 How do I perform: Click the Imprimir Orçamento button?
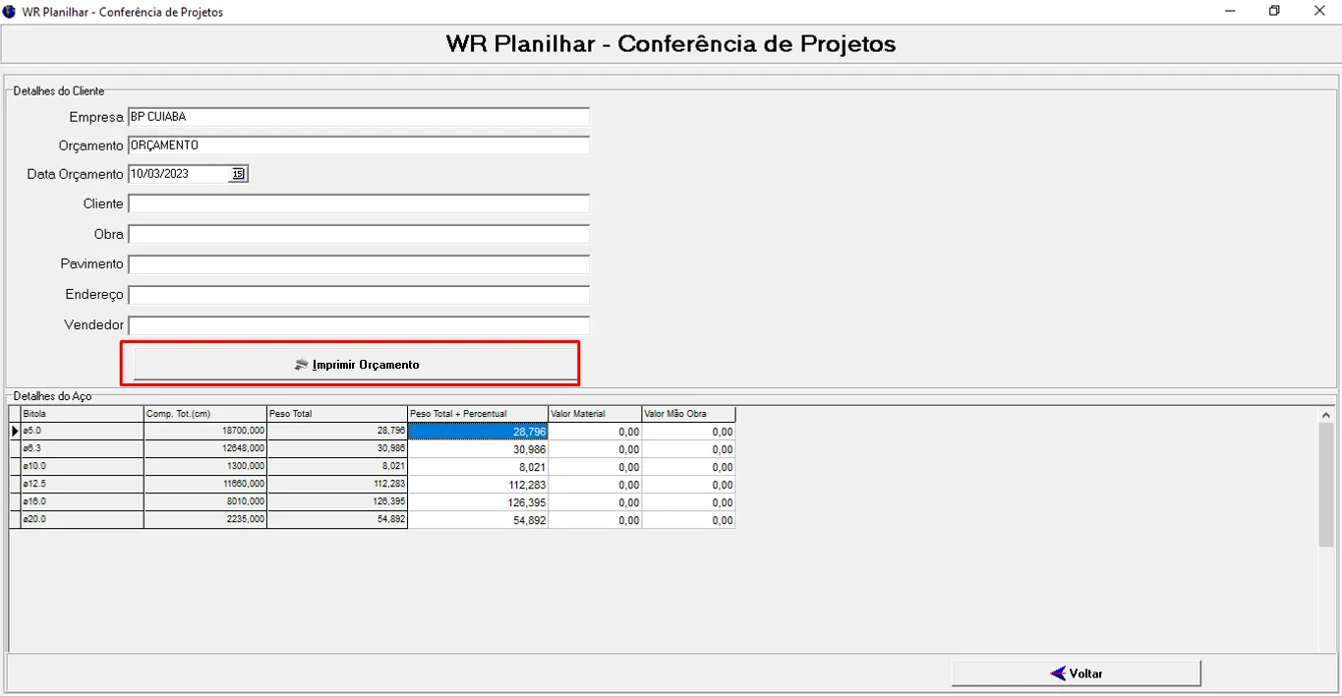tap(355, 364)
